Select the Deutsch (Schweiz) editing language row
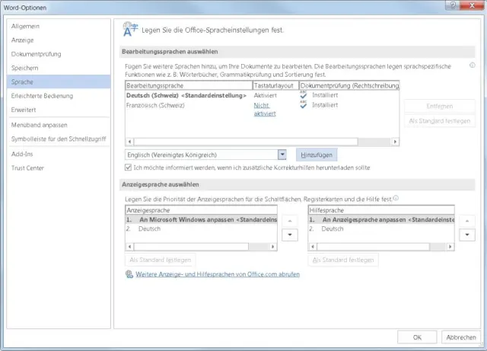 click(262, 95)
